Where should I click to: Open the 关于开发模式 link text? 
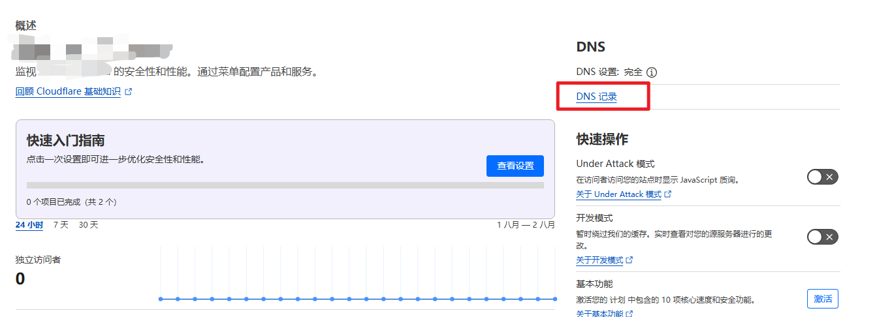point(599,260)
